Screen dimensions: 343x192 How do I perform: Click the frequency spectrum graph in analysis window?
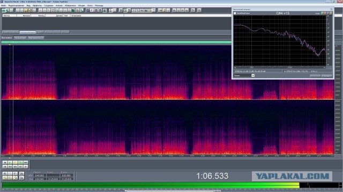(x=280, y=41)
